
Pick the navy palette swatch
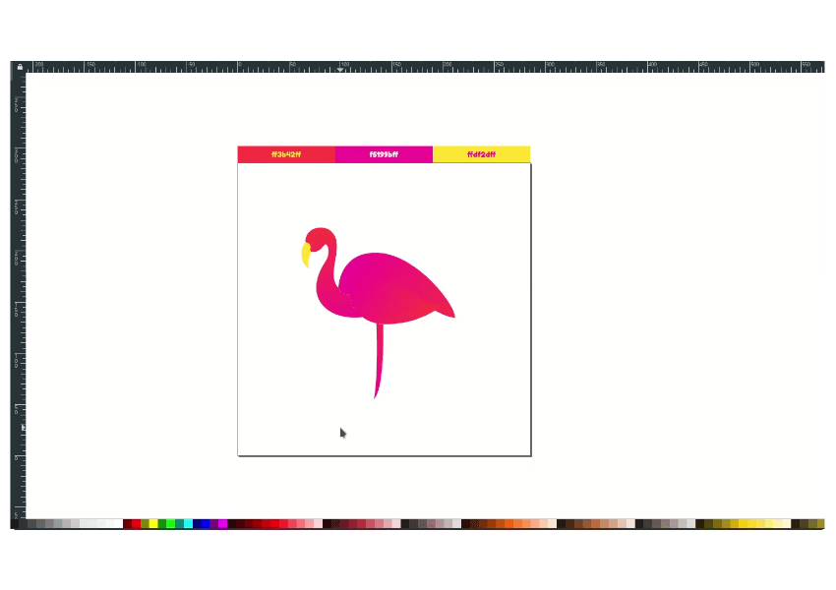pos(197,524)
